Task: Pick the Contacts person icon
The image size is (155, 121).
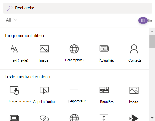Action: [134, 49]
